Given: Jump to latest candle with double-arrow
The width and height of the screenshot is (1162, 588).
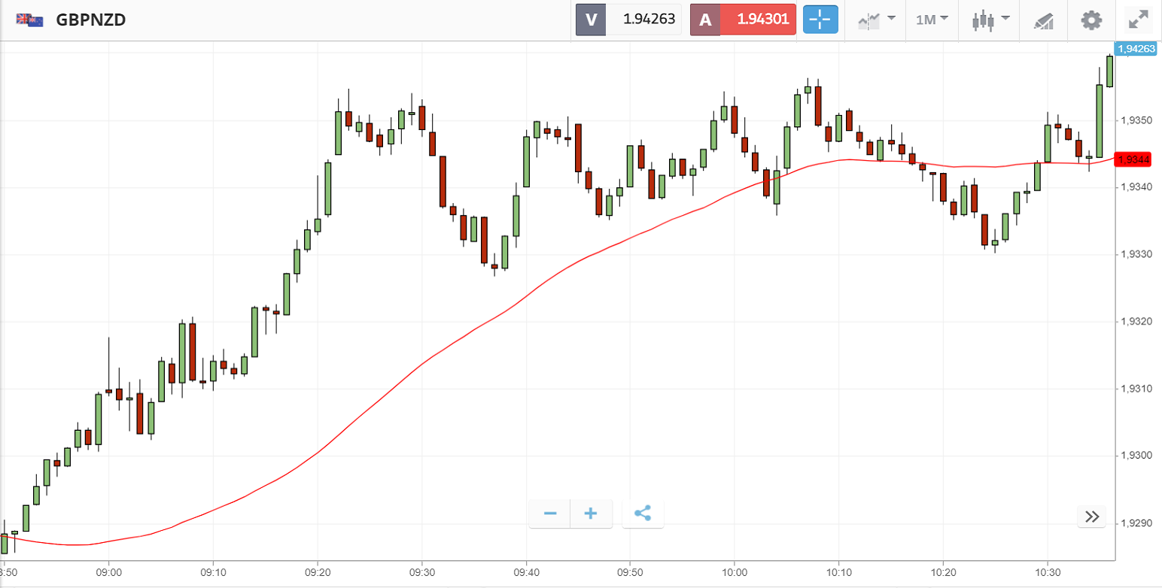Looking at the screenshot, I should tap(1092, 516).
